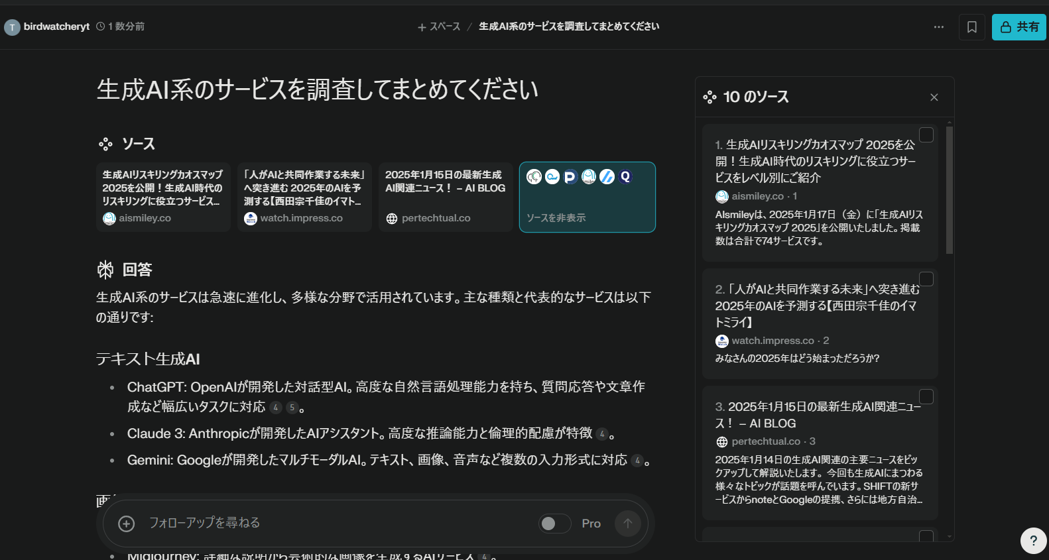Open the help question mark button
This screenshot has width=1049, height=560.
(x=1033, y=541)
